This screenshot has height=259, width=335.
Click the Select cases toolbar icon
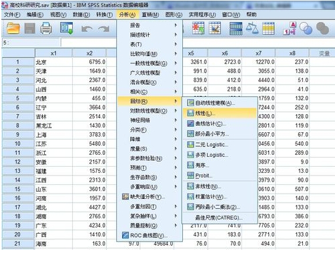click(268, 28)
